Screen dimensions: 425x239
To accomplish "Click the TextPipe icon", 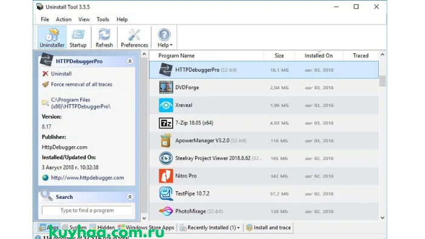I will 166,194.
